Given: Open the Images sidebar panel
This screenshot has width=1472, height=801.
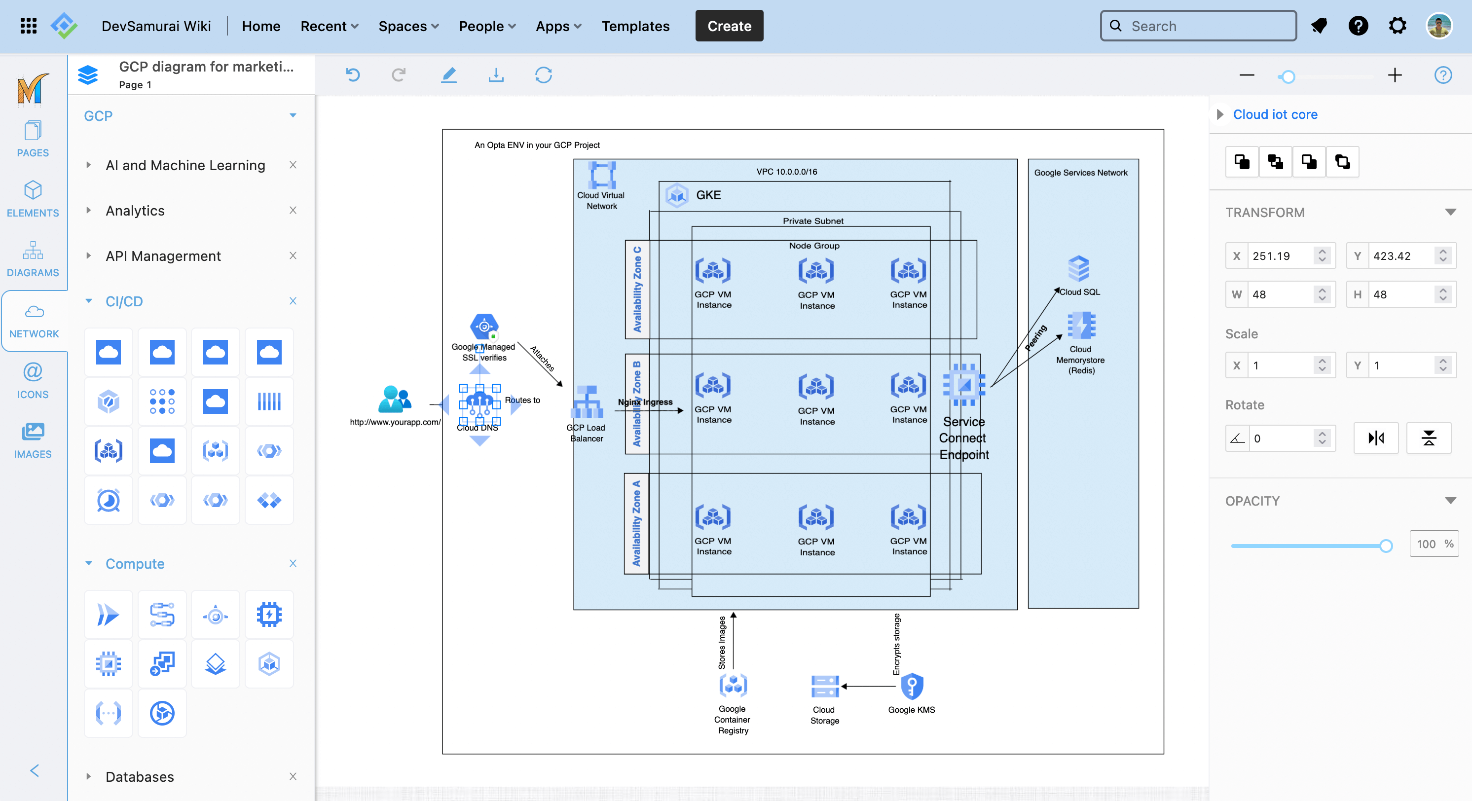Looking at the screenshot, I should coord(33,440).
